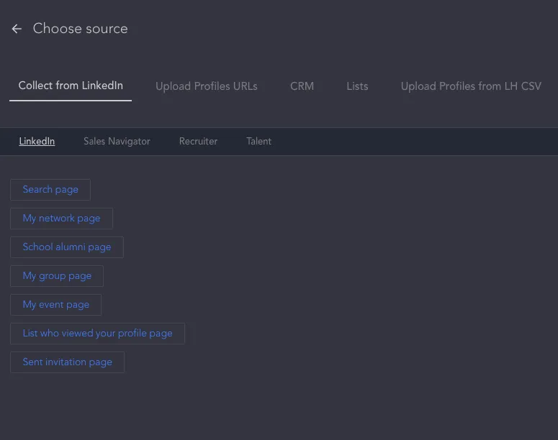Switch to Sales Navigator sub-tab
The width and height of the screenshot is (558, 440).
(117, 141)
